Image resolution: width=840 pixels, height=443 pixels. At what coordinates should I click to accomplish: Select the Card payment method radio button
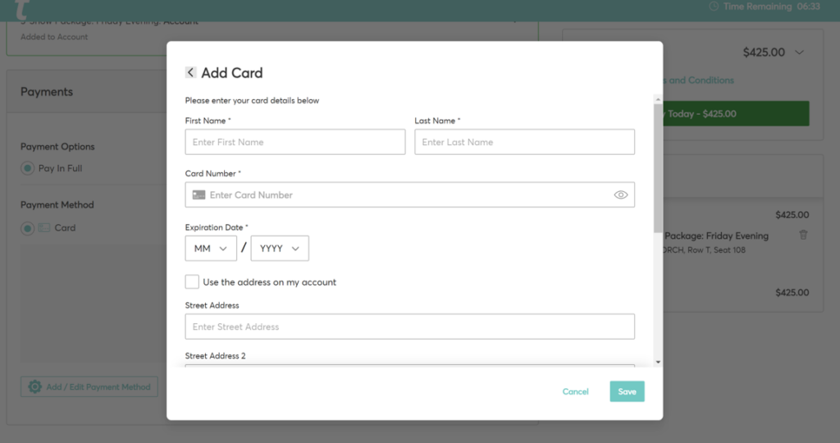click(28, 228)
